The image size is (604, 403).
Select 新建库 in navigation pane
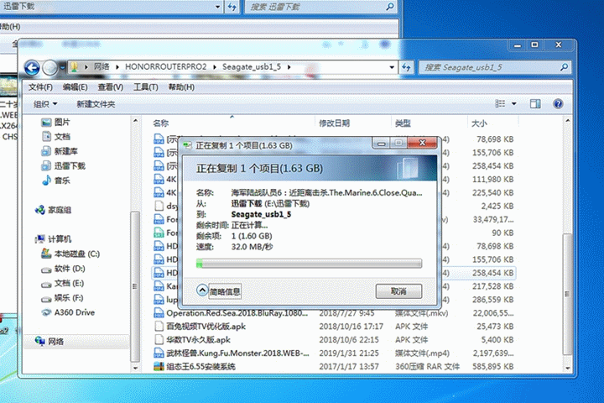[60, 151]
